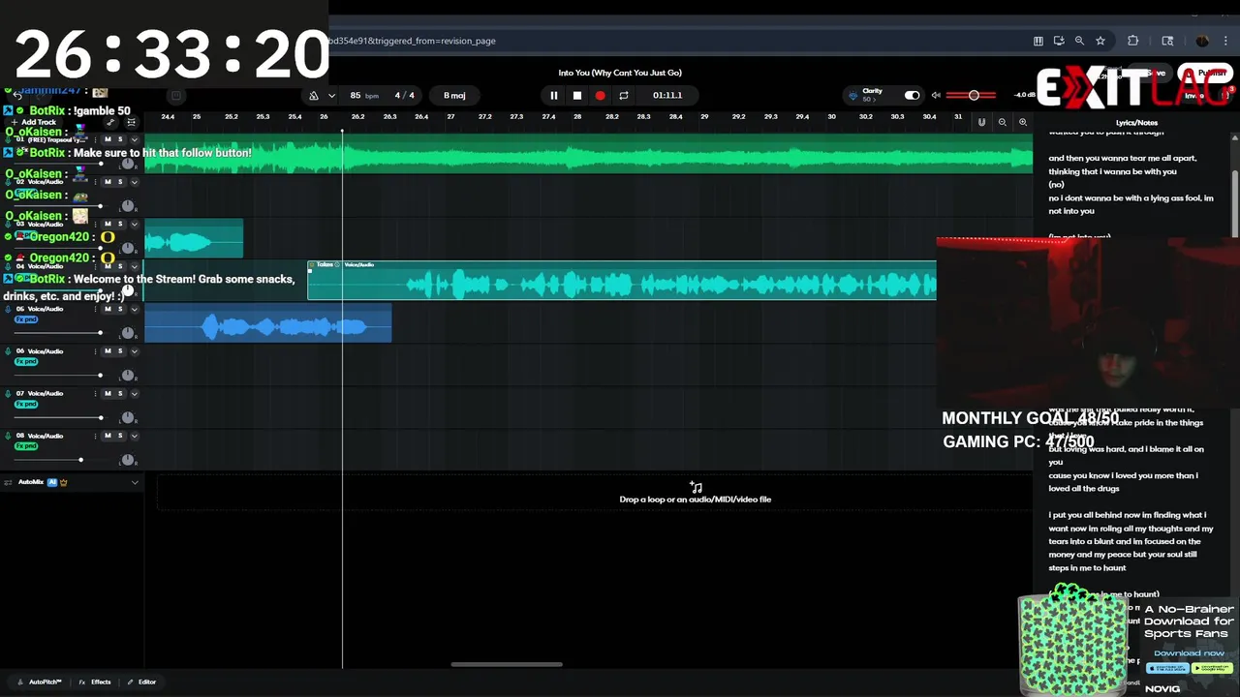Mute track 08 Voice/Audio
1240x697 pixels.
point(108,436)
